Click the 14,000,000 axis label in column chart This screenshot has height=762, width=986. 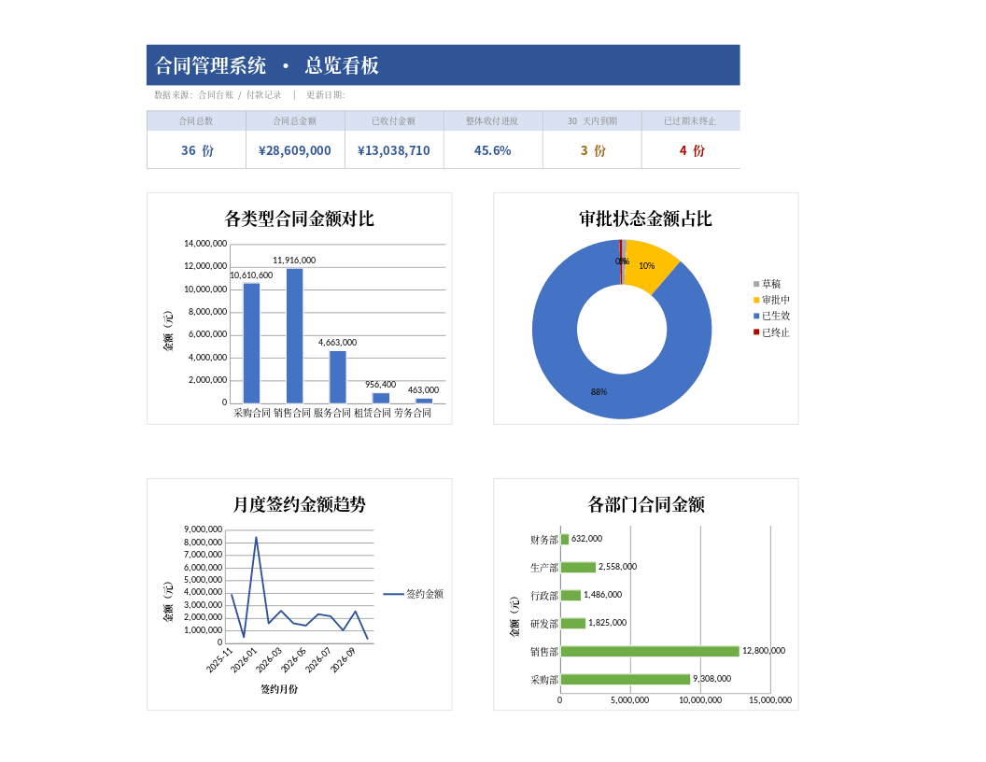pyautogui.click(x=205, y=244)
